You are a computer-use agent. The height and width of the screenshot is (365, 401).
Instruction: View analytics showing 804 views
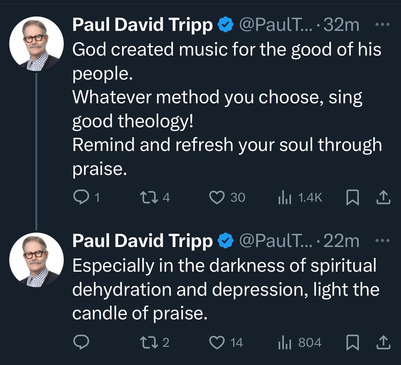click(x=284, y=342)
